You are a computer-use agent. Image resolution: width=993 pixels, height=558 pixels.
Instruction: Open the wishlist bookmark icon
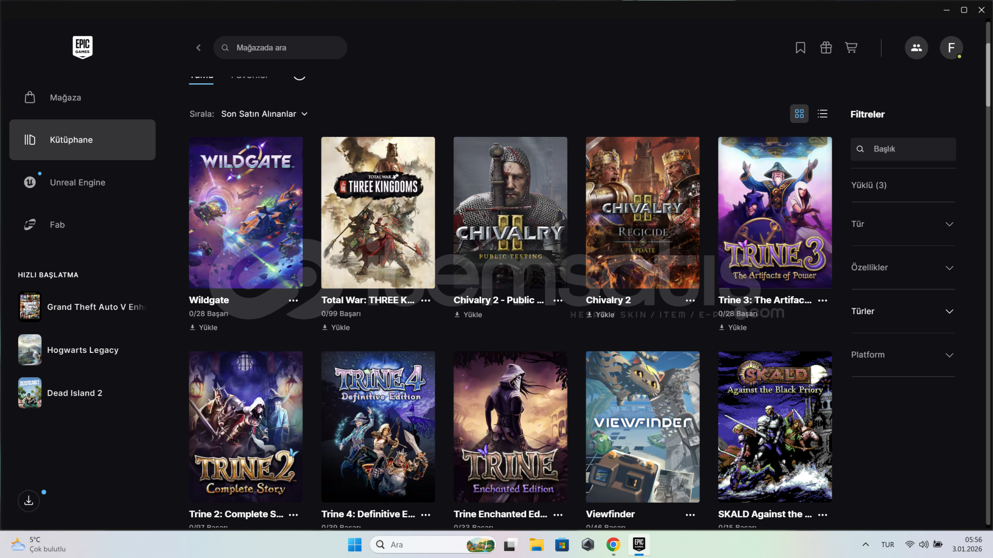[x=800, y=48]
